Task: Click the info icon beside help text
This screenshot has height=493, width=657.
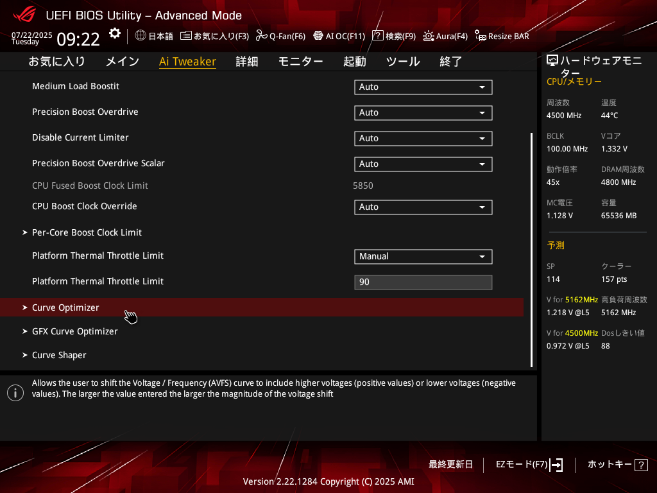Action: click(15, 393)
